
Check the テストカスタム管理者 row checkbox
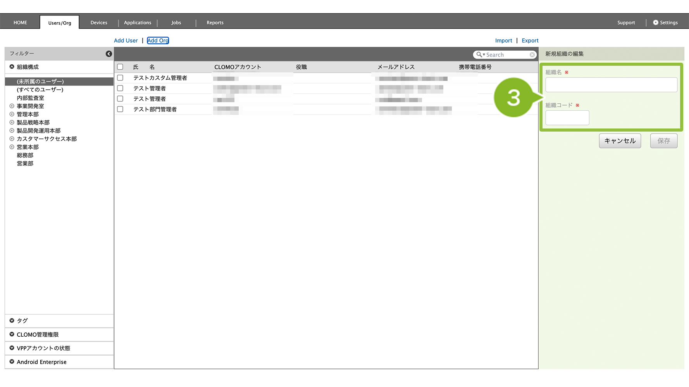tap(120, 78)
